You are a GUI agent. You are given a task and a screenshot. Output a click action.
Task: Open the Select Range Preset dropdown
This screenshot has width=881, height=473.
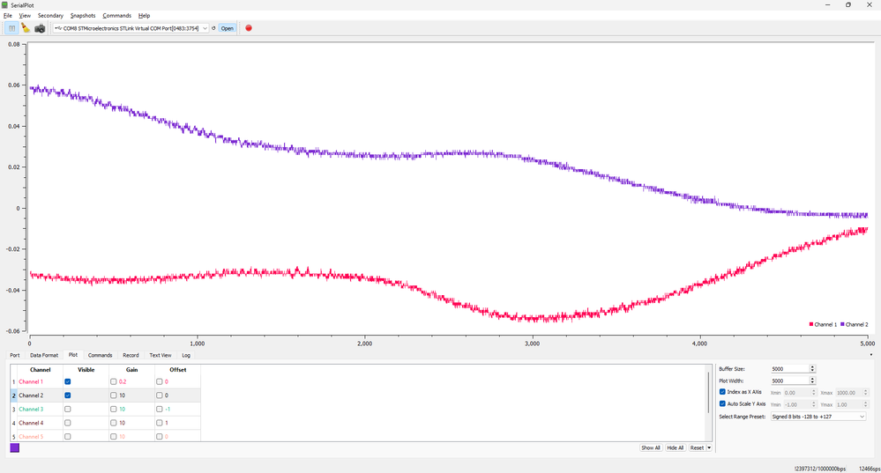pyautogui.click(x=818, y=417)
